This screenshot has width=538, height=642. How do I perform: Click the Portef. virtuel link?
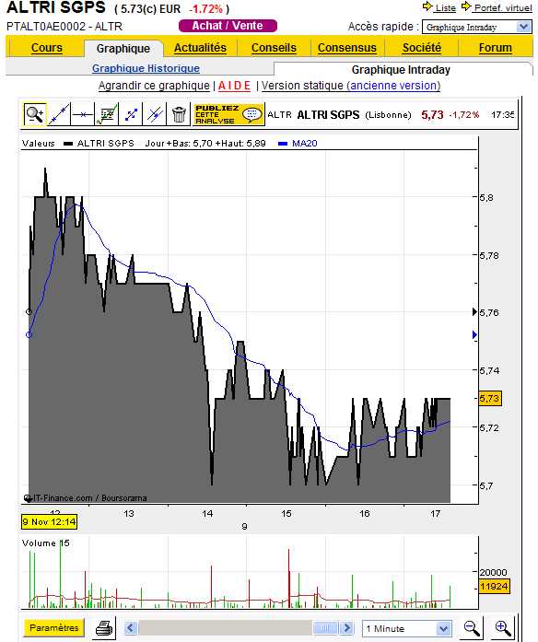coord(503,7)
